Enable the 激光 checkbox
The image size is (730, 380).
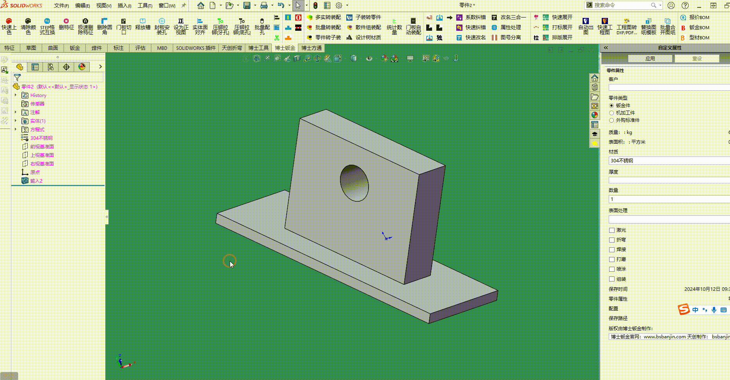tap(612, 230)
